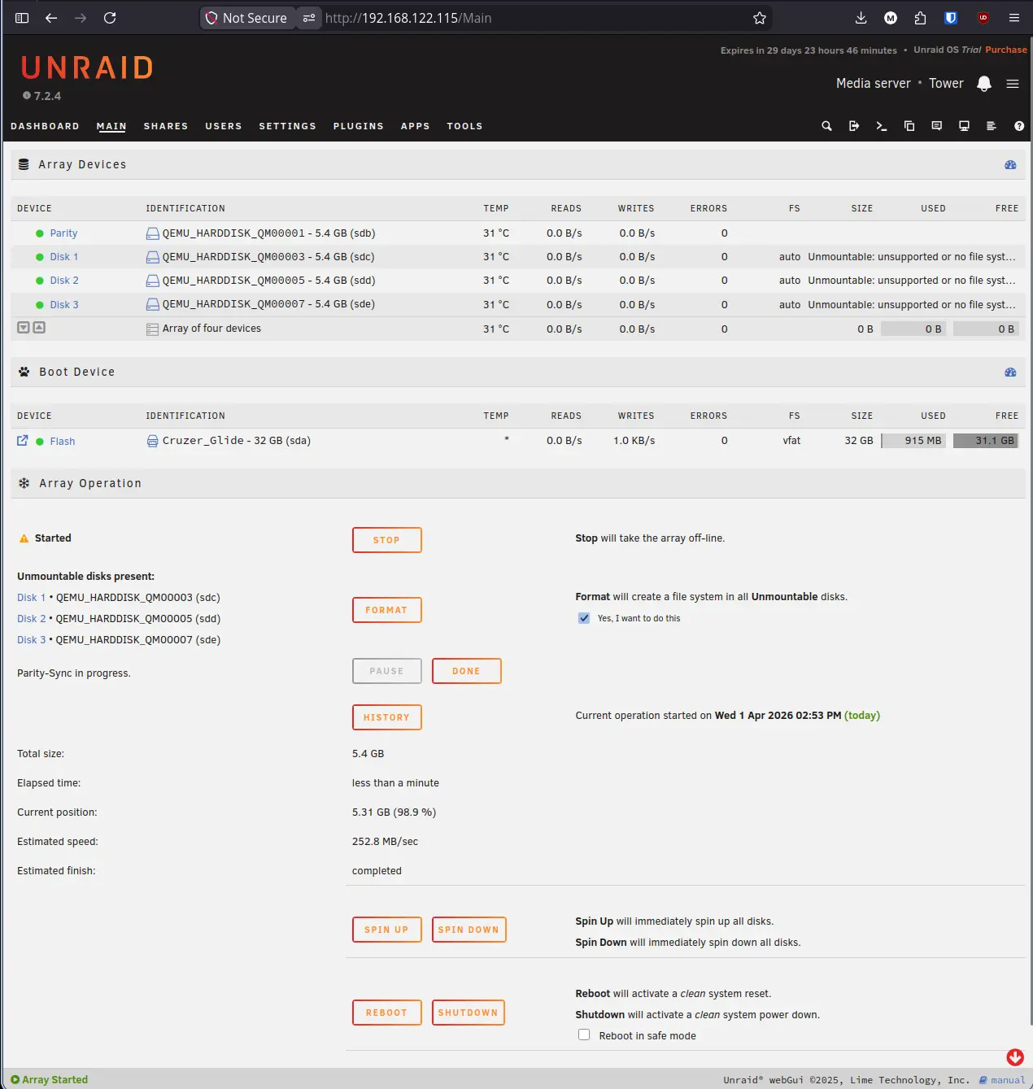Click the Purchase link
This screenshot has height=1089, width=1033.
[x=1006, y=50]
